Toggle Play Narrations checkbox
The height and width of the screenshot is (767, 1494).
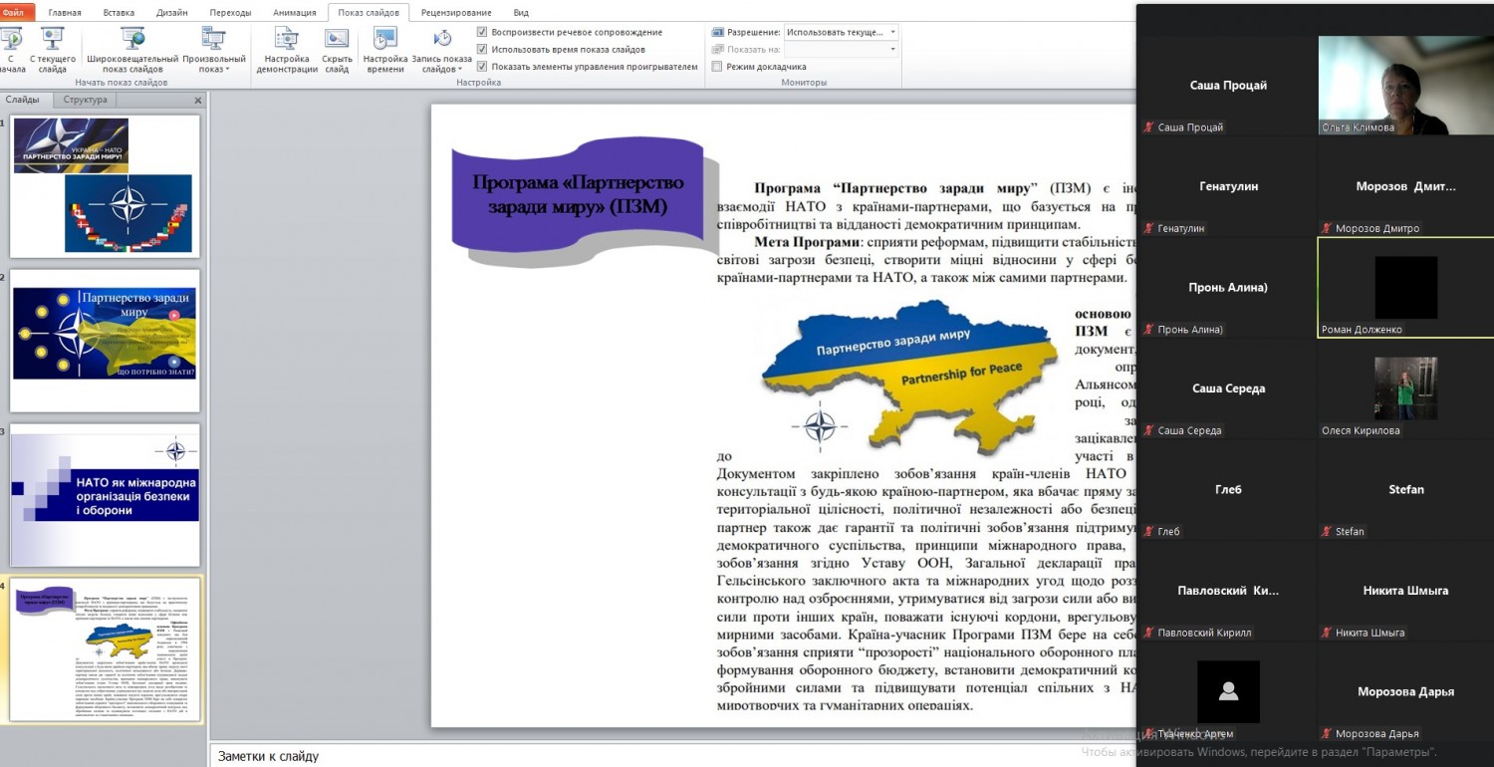click(482, 32)
